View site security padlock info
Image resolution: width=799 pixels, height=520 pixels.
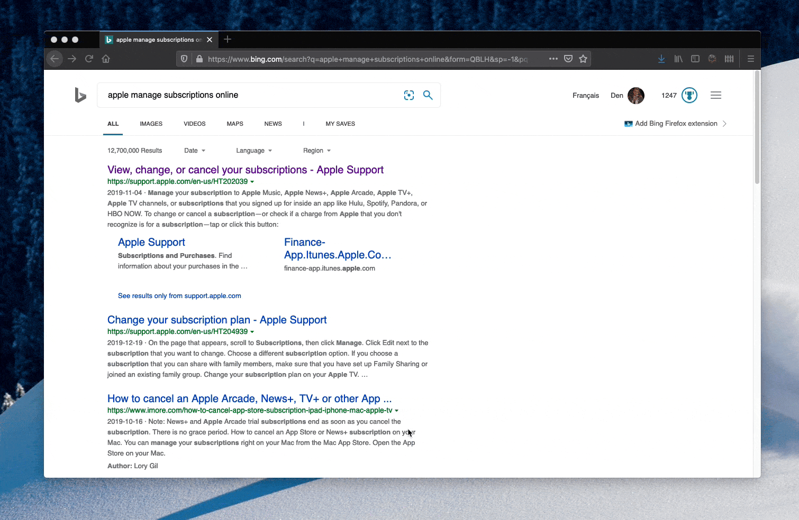tap(199, 59)
